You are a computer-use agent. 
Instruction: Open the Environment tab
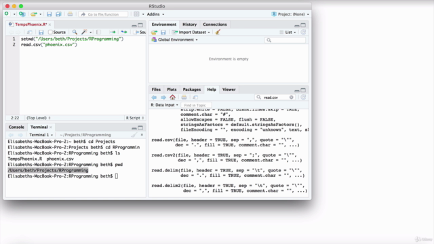[x=164, y=24]
